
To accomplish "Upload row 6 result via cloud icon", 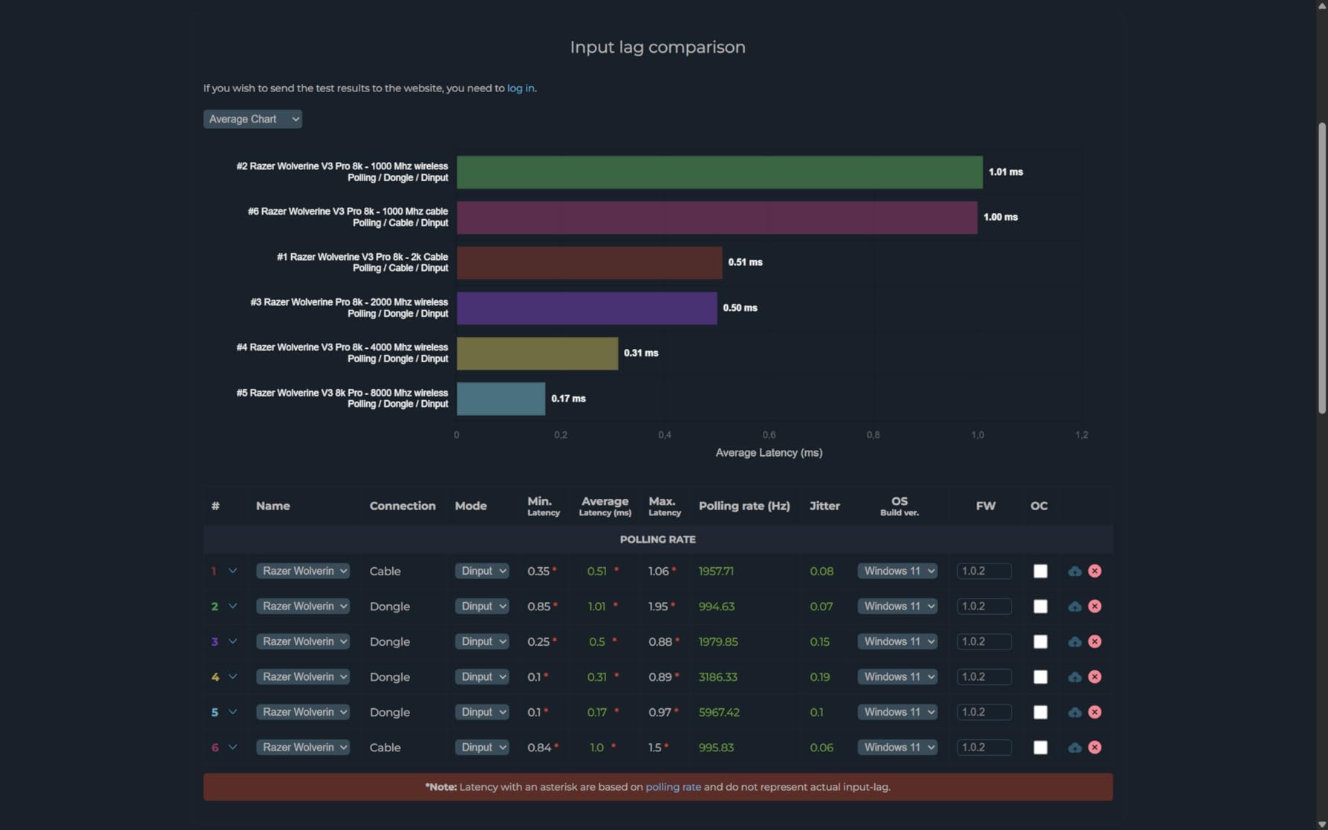I will (1075, 748).
